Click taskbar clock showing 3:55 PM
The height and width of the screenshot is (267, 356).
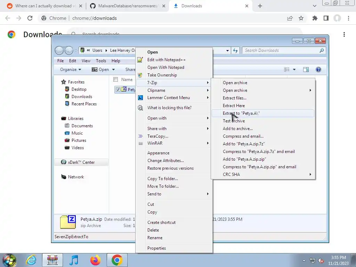[x=338, y=260]
